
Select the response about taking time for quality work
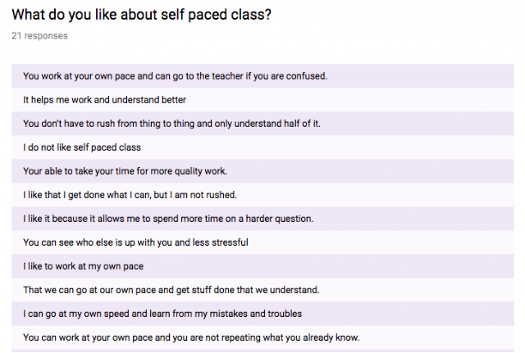125,171
